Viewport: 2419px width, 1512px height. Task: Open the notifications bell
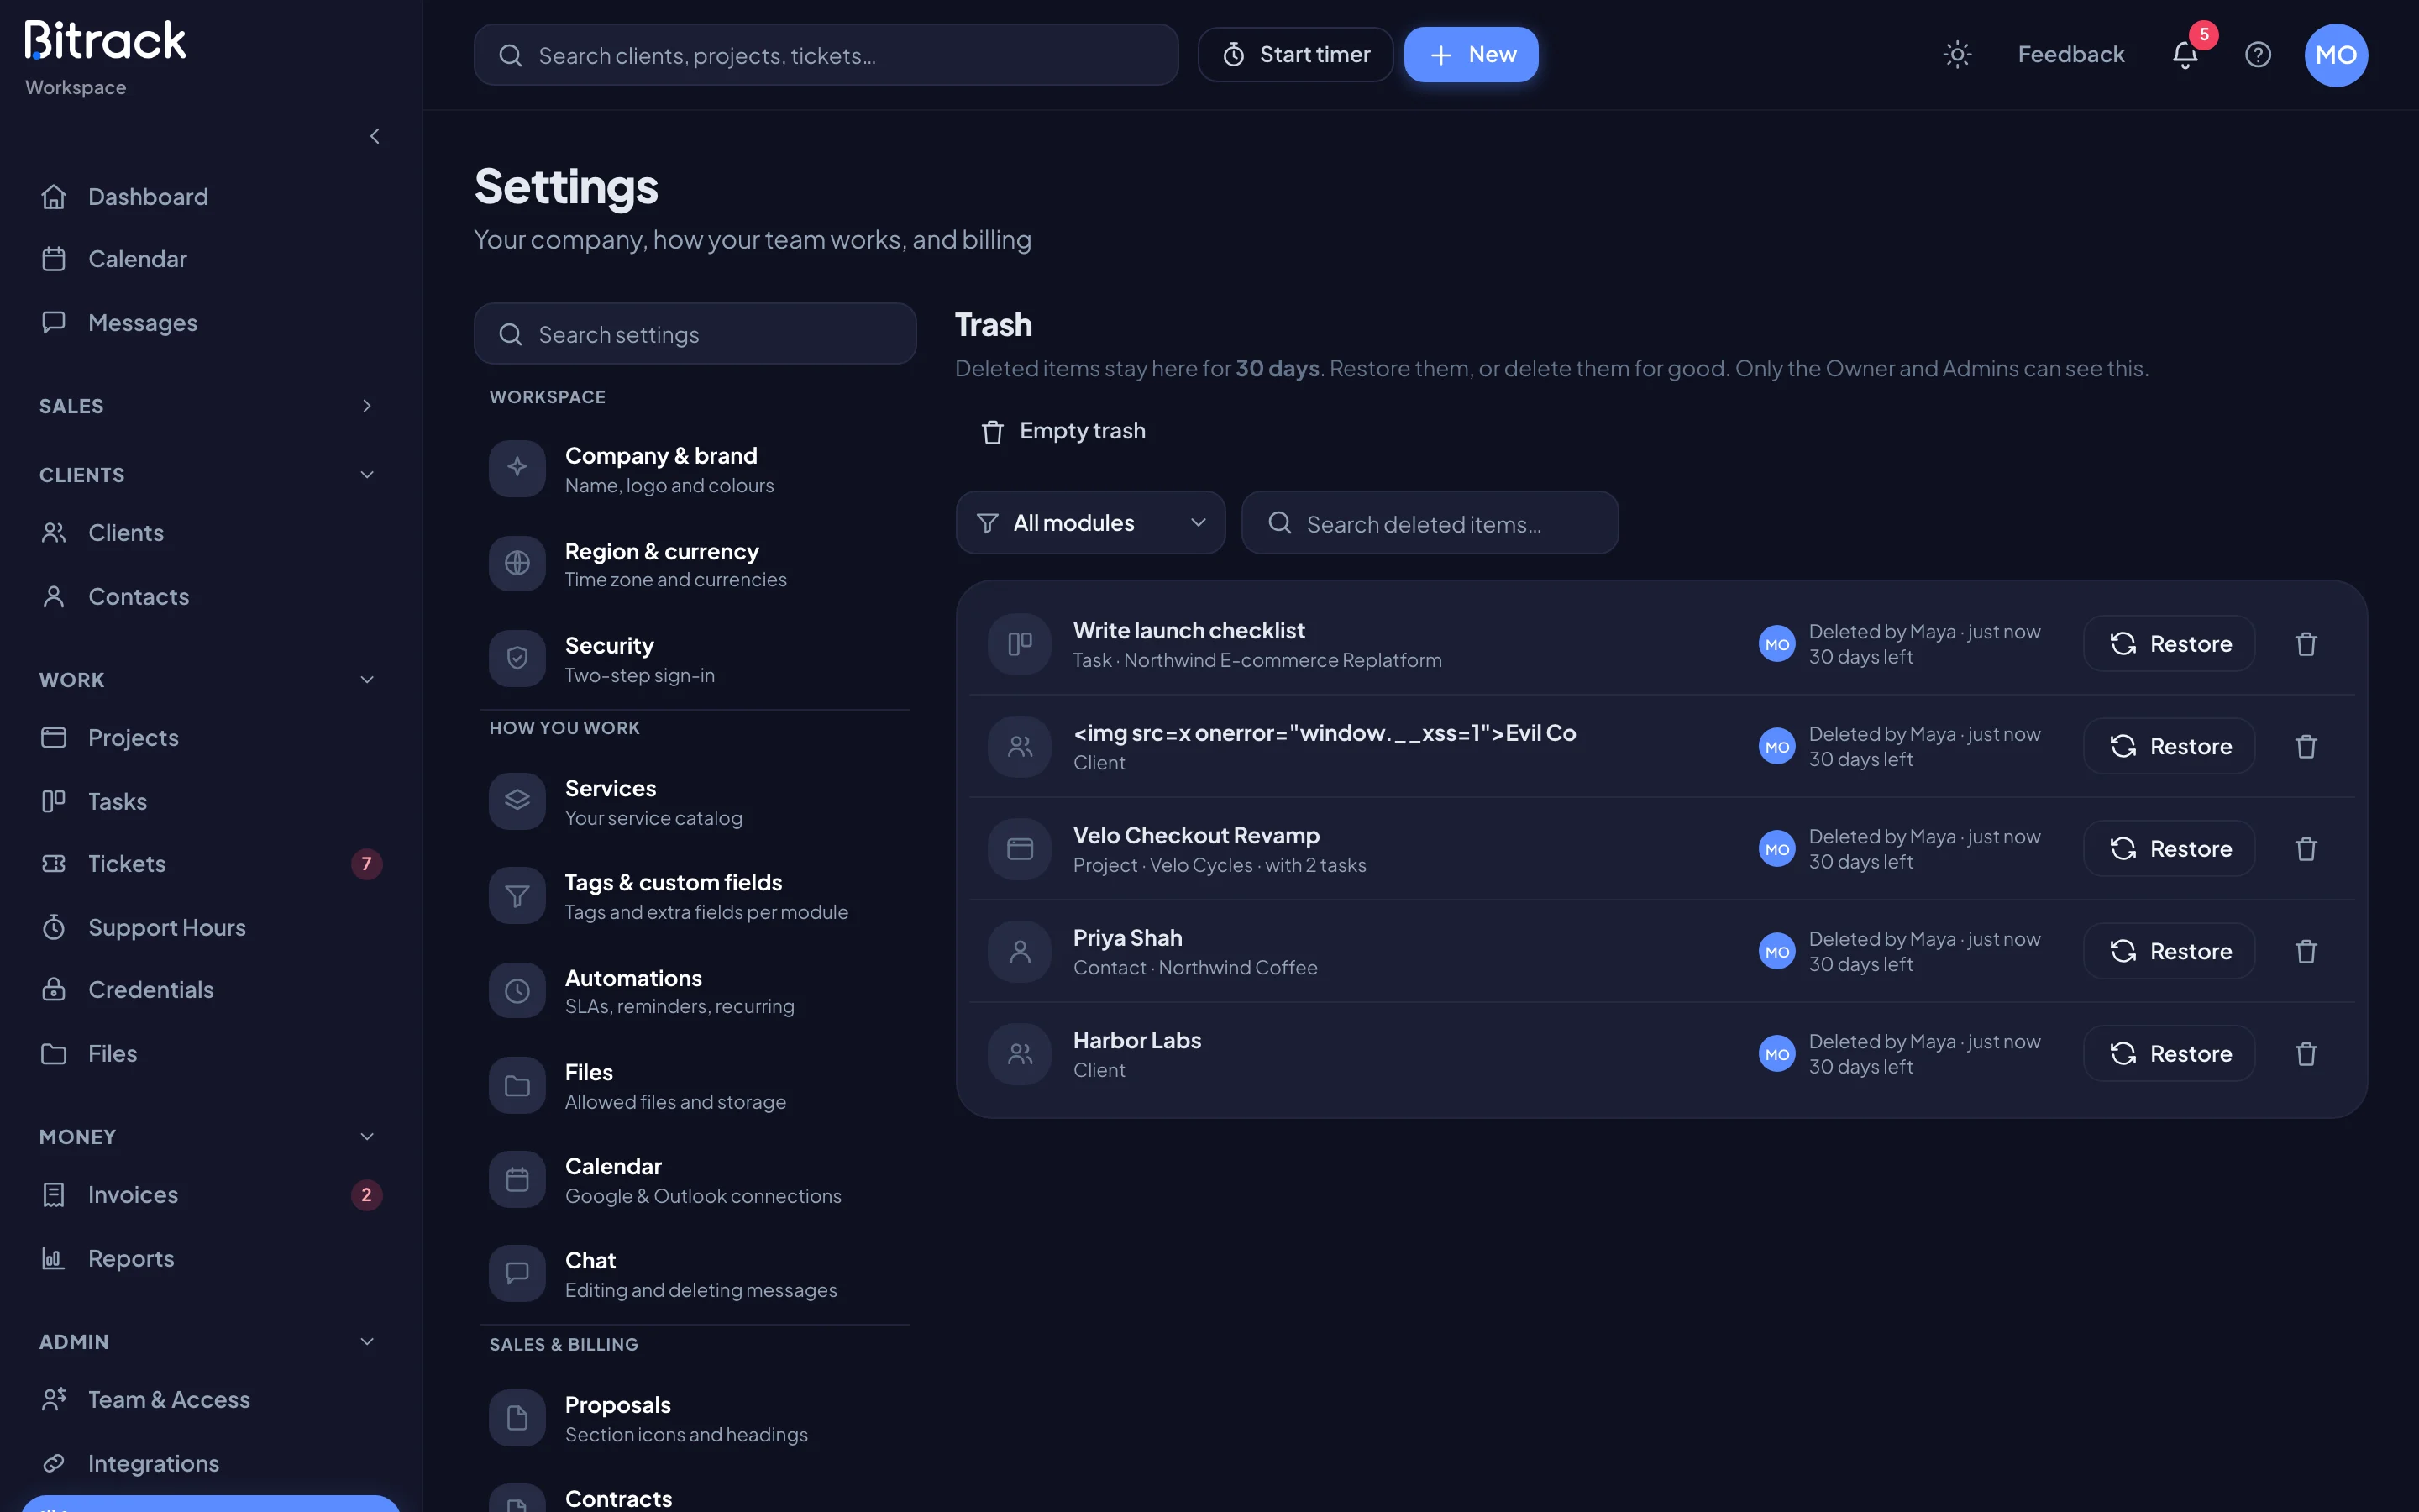coord(2185,55)
